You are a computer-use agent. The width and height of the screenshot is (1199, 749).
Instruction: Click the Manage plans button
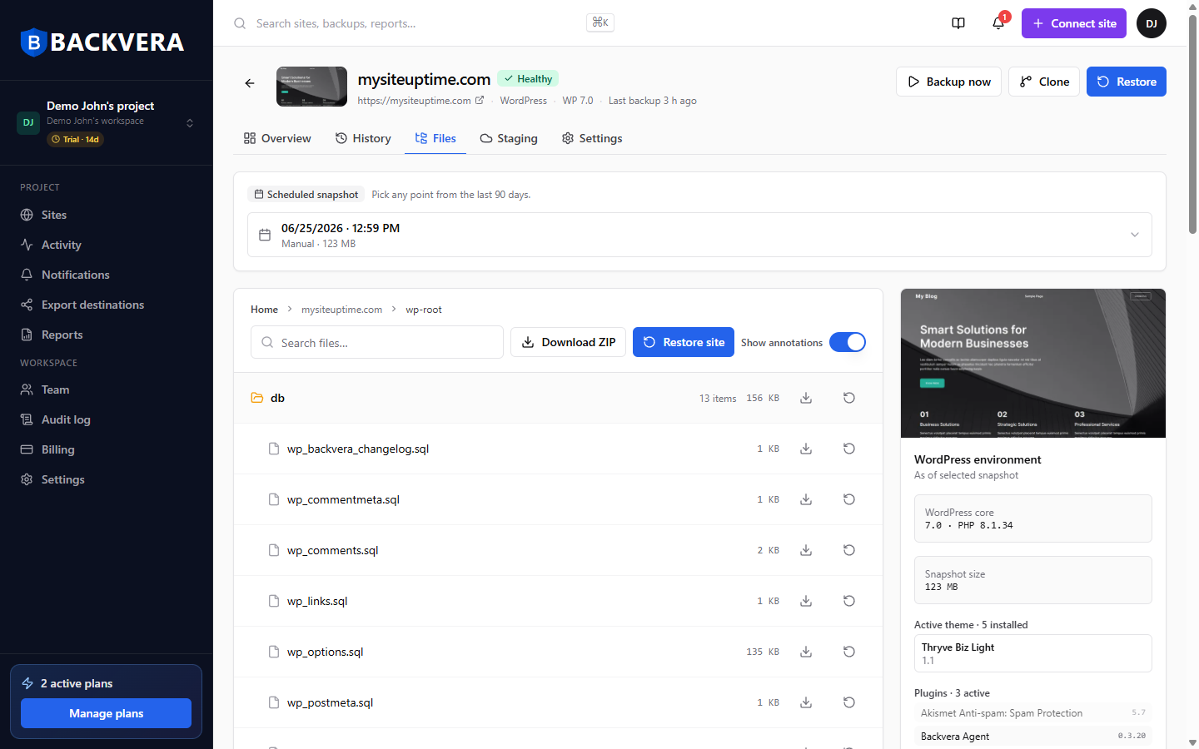[106, 713]
